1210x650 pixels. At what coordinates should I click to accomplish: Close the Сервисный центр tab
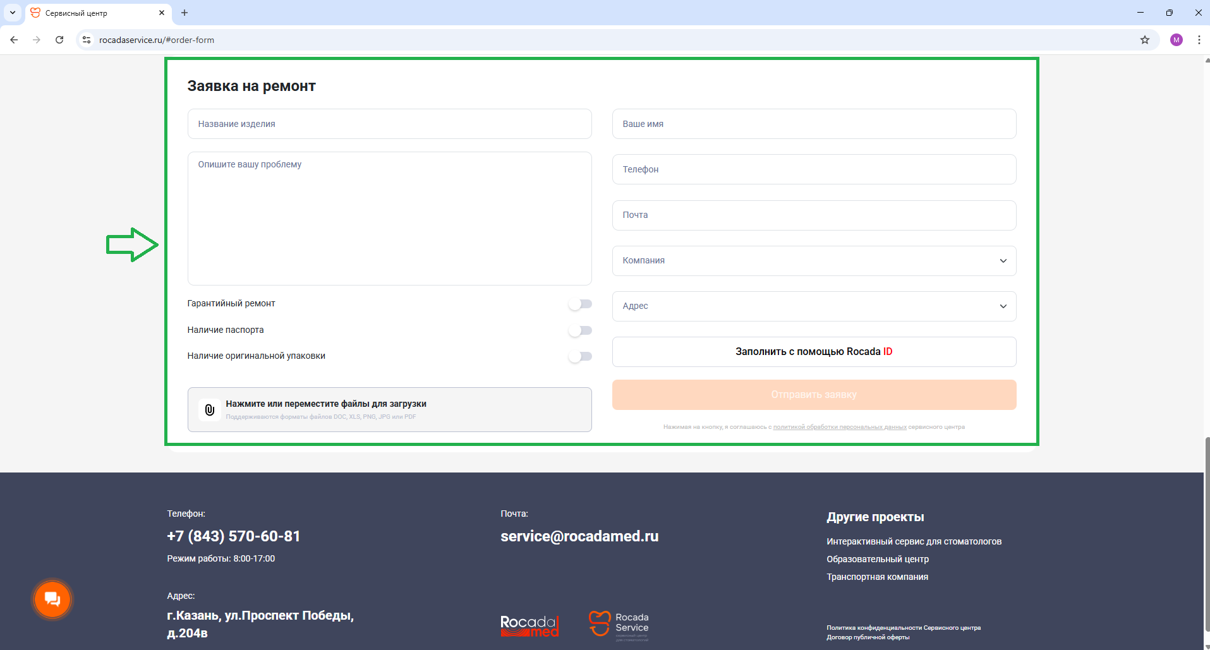(162, 13)
